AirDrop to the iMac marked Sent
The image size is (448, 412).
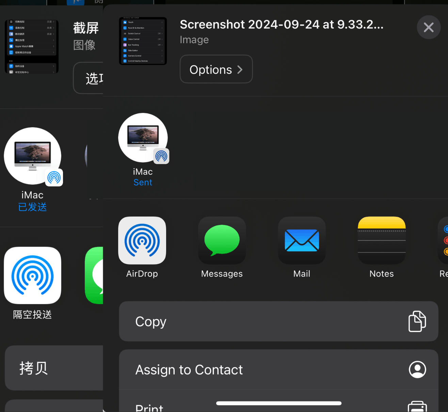point(143,138)
